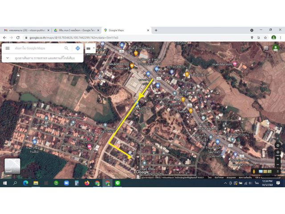Open the volume control in tray

[250, 183]
